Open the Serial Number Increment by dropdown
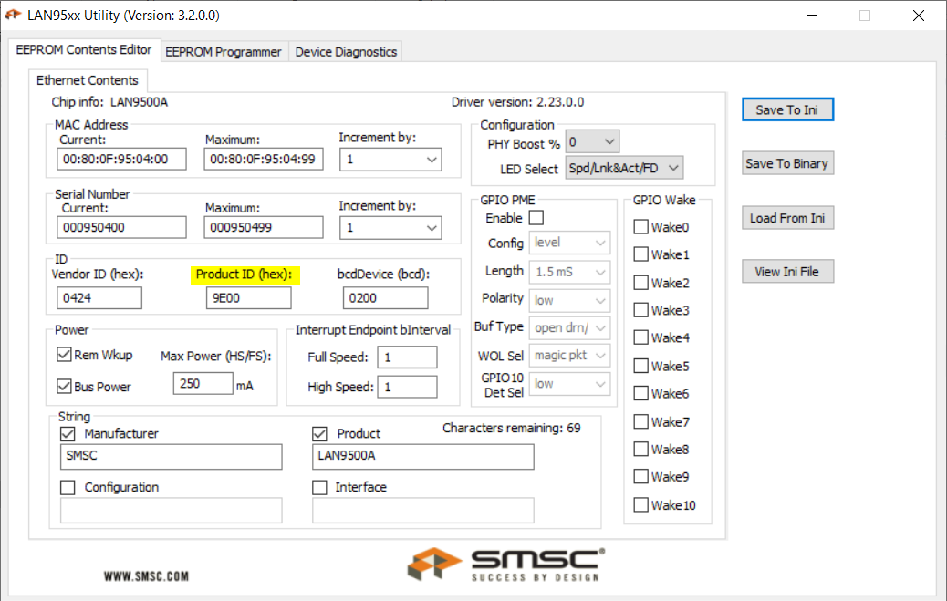This screenshot has height=601, width=947. tap(390, 228)
